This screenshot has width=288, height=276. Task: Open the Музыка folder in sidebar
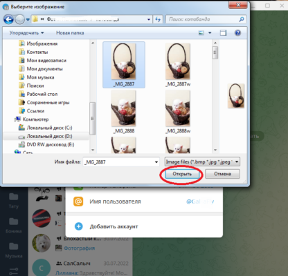(13, 250)
